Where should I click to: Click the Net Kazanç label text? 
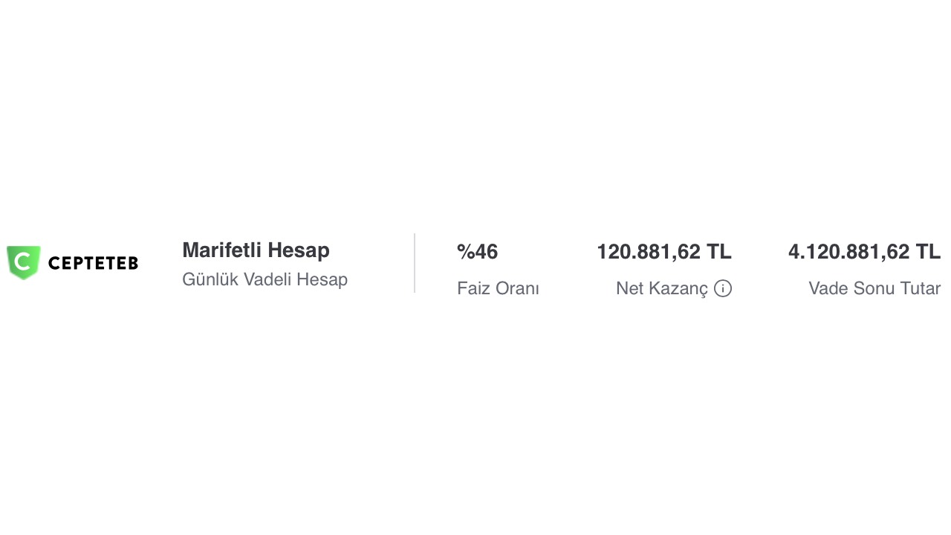point(661,288)
